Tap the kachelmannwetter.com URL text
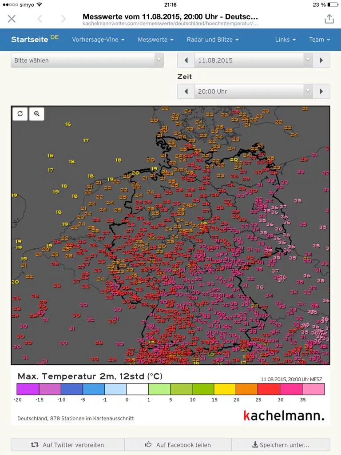 click(170, 24)
